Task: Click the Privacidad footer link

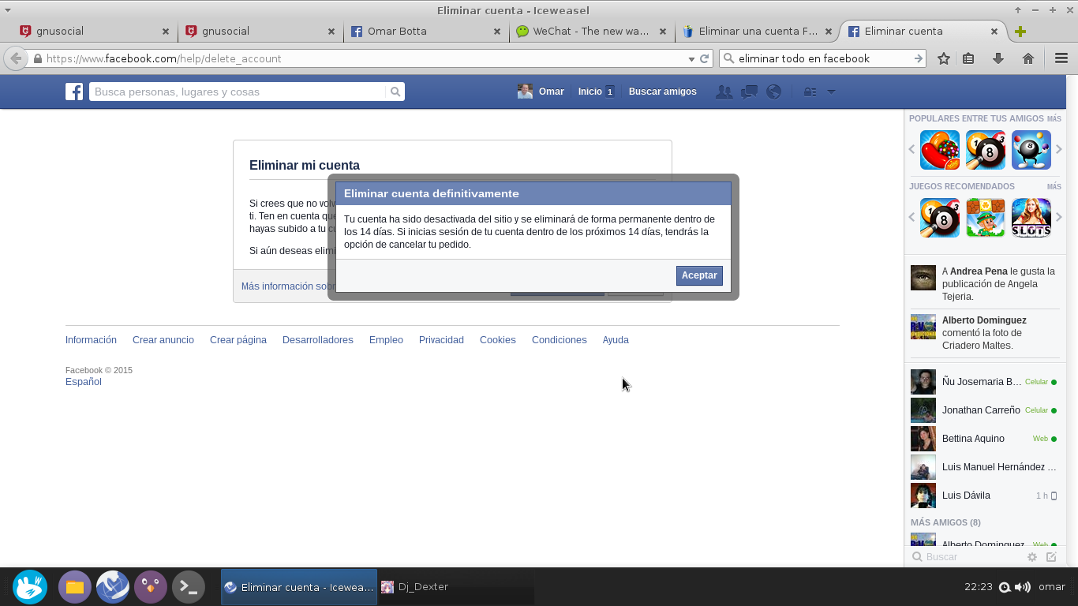Action: (441, 340)
